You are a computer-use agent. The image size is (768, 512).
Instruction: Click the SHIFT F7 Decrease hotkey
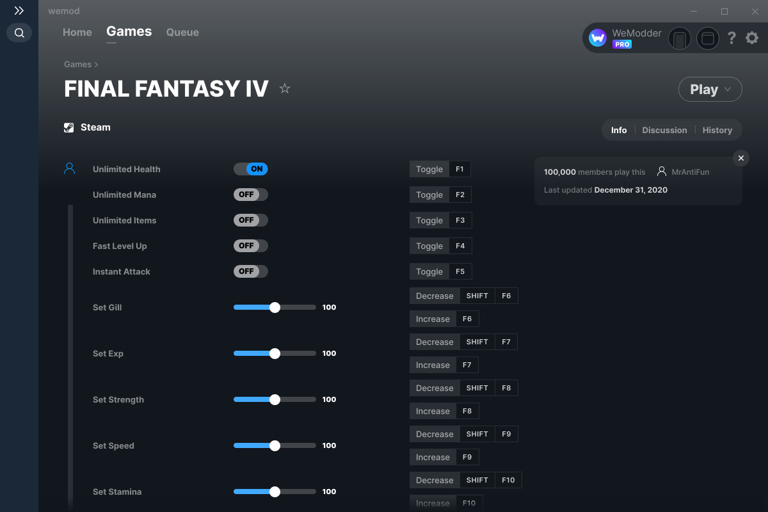point(463,342)
